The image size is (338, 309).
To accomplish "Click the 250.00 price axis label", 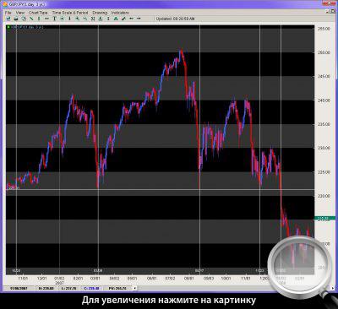I will (x=324, y=52).
